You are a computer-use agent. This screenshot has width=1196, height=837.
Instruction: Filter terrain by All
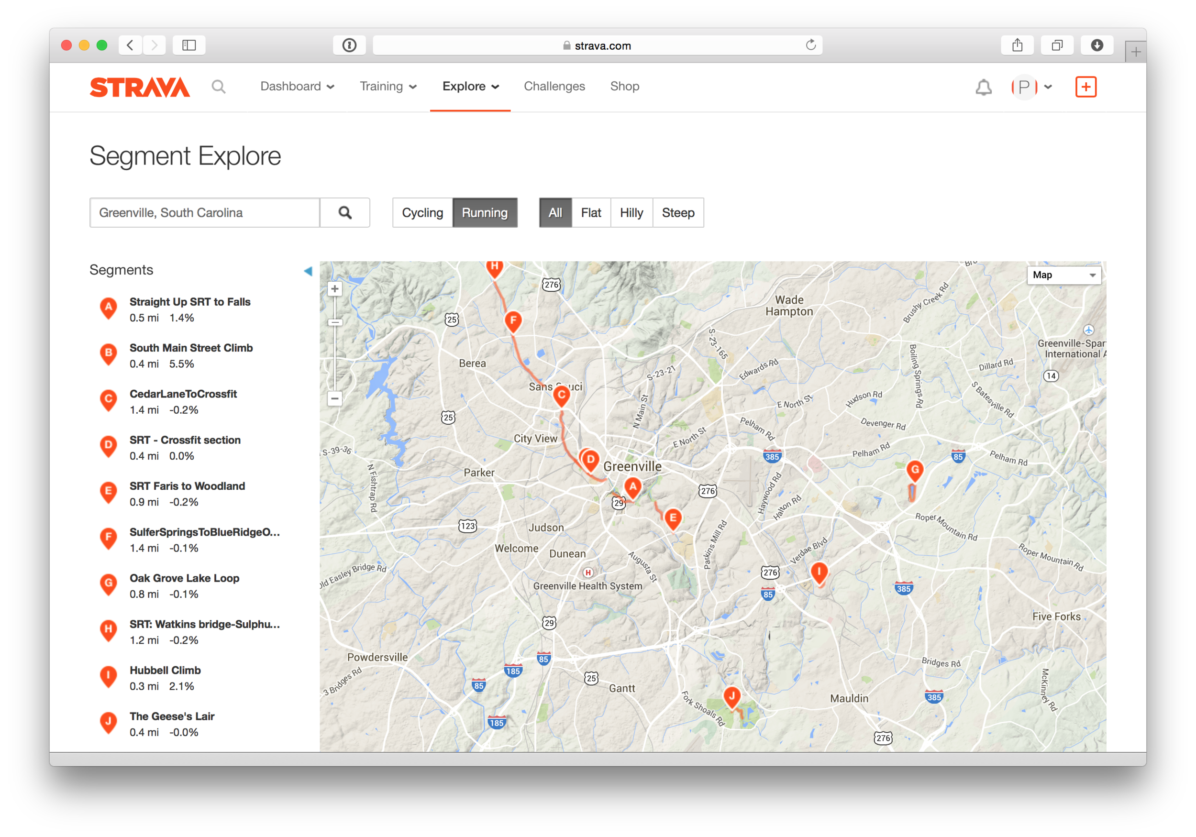point(555,212)
